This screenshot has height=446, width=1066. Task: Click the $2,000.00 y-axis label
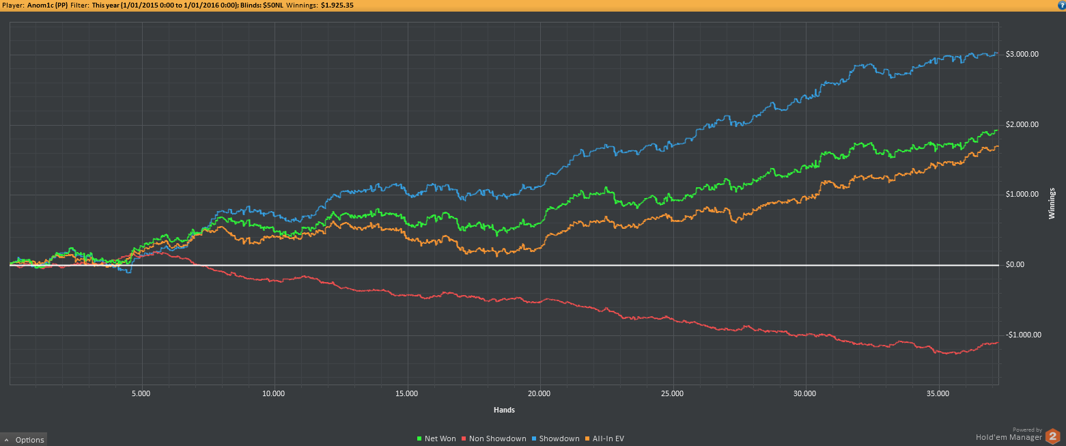(1022, 124)
